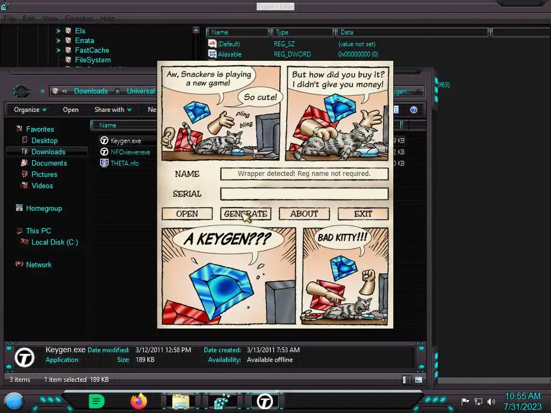
Task: Select Downloads in navigation pane
Action: 48,152
